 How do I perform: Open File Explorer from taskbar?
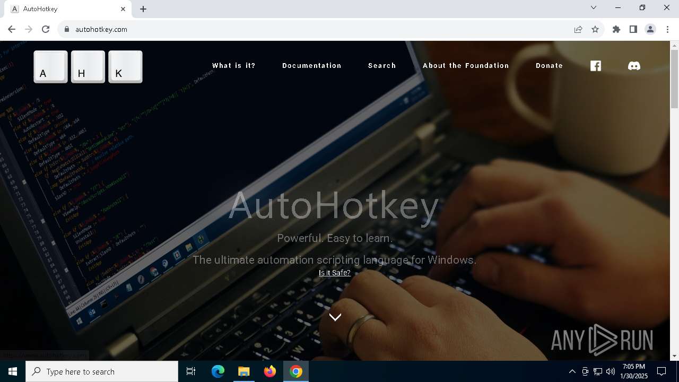[244, 371]
